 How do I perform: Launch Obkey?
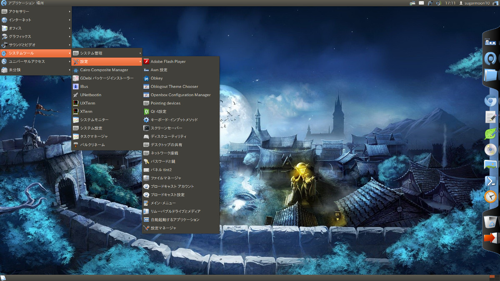(181, 78)
